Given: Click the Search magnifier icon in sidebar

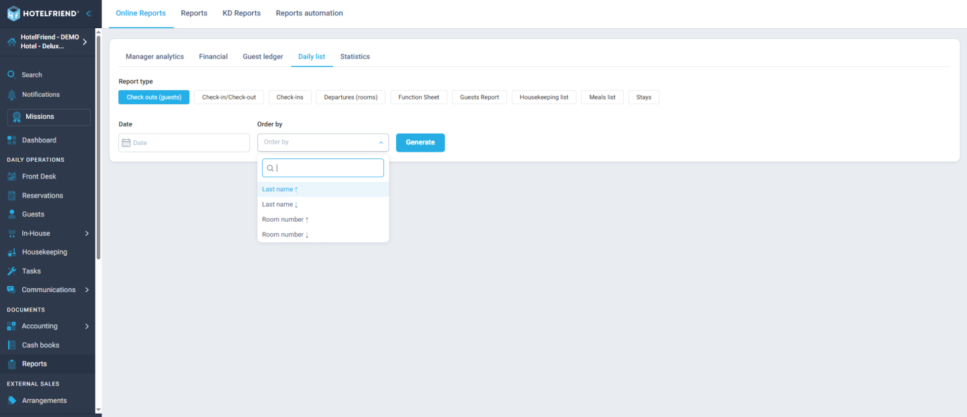Looking at the screenshot, I should click(x=11, y=75).
